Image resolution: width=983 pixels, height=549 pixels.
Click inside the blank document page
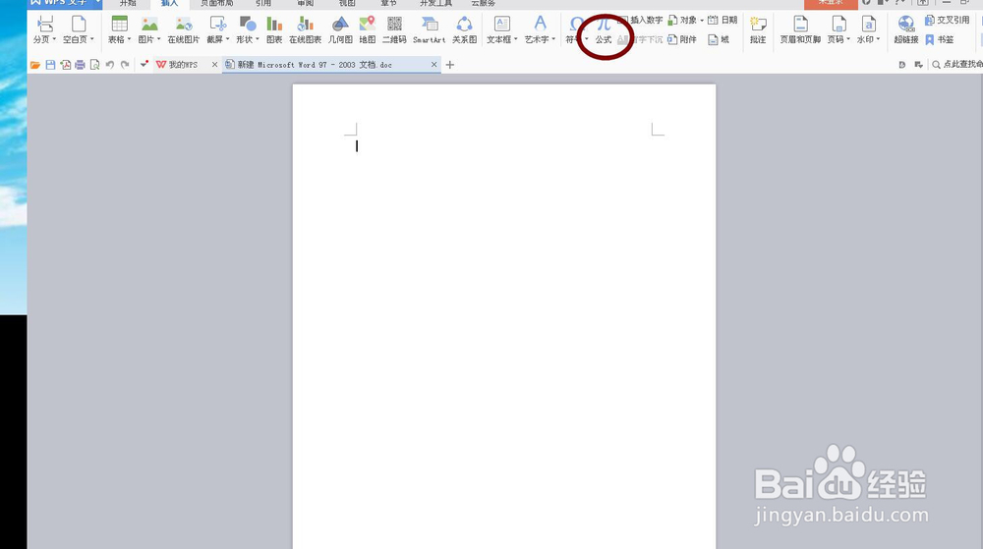(x=504, y=316)
